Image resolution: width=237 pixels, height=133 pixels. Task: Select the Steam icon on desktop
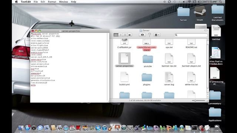200,14
